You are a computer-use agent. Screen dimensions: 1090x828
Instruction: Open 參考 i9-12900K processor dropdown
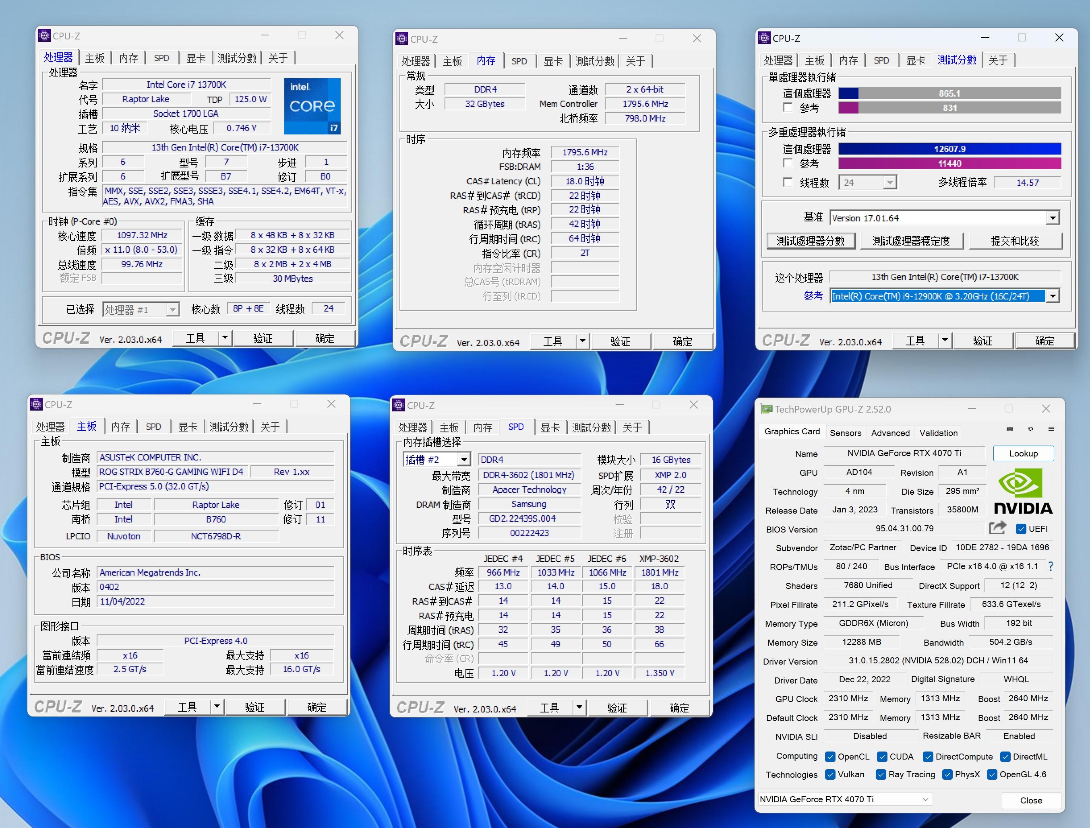pos(1053,296)
